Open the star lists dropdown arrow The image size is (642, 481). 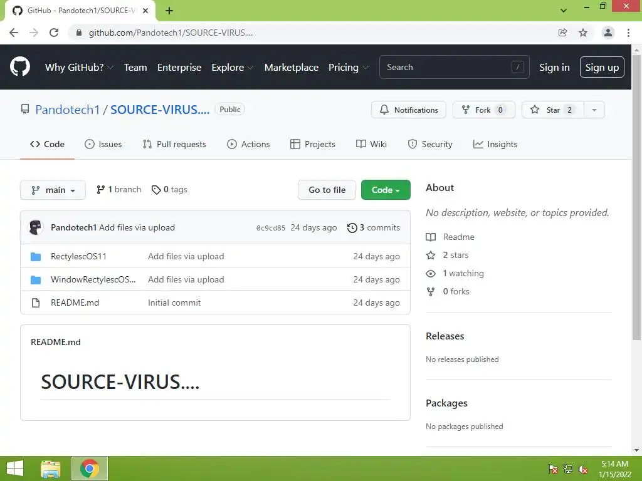594,110
